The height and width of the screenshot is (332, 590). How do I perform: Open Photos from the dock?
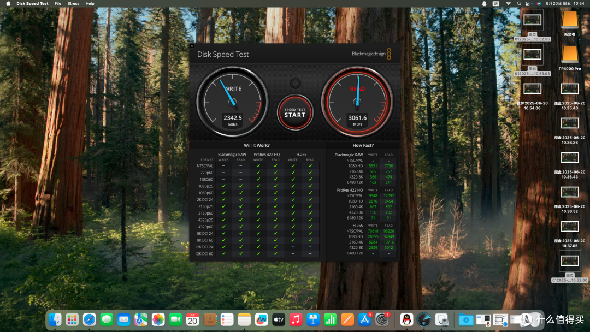click(x=158, y=319)
